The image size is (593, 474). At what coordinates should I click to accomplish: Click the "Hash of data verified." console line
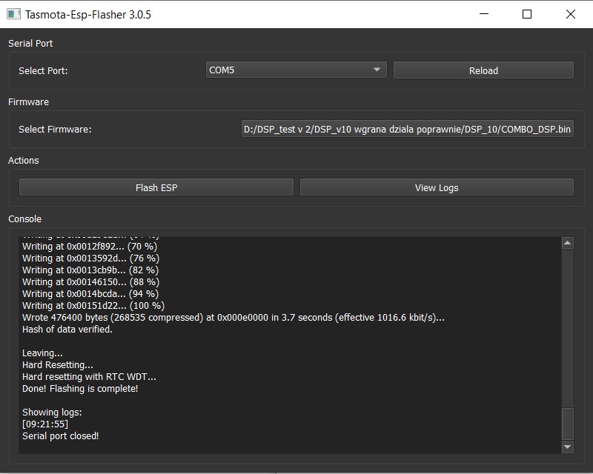pos(67,329)
